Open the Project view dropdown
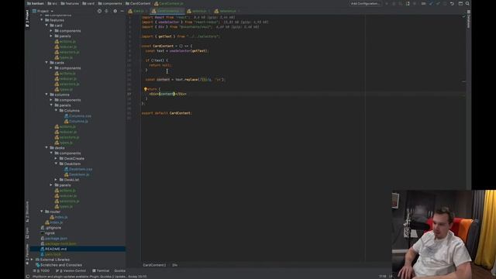 (x=43, y=11)
